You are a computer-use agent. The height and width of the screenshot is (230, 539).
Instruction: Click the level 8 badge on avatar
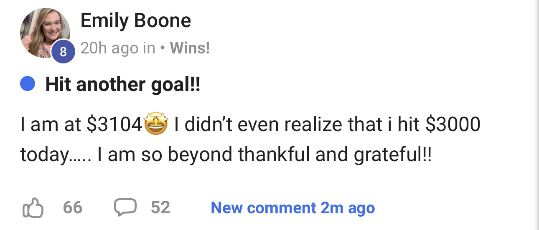coord(63,53)
